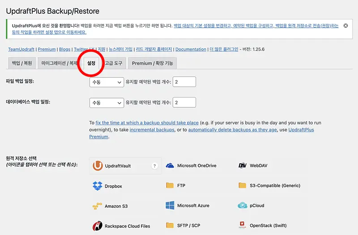The width and height of the screenshot is (358, 235).
Task: Switch to the 백업 / 복원 tab
Action: [22, 63]
